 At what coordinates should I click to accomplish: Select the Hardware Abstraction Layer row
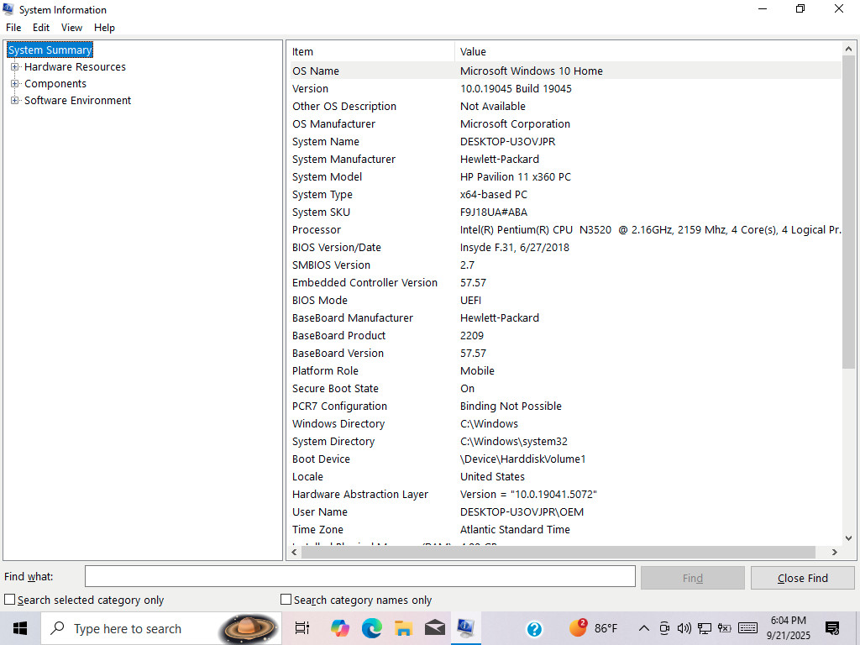point(565,494)
